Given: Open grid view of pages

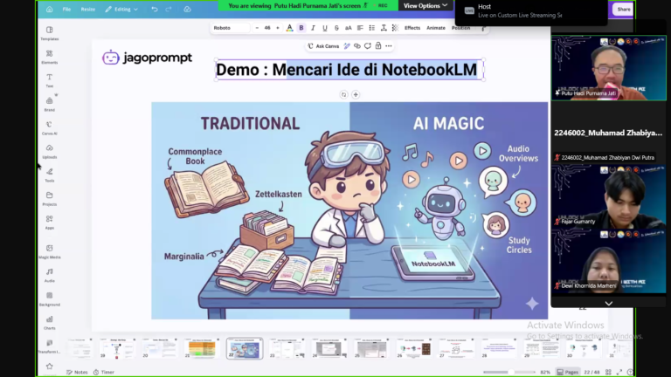Looking at the screenshot, I should click(x=608, y=373).
